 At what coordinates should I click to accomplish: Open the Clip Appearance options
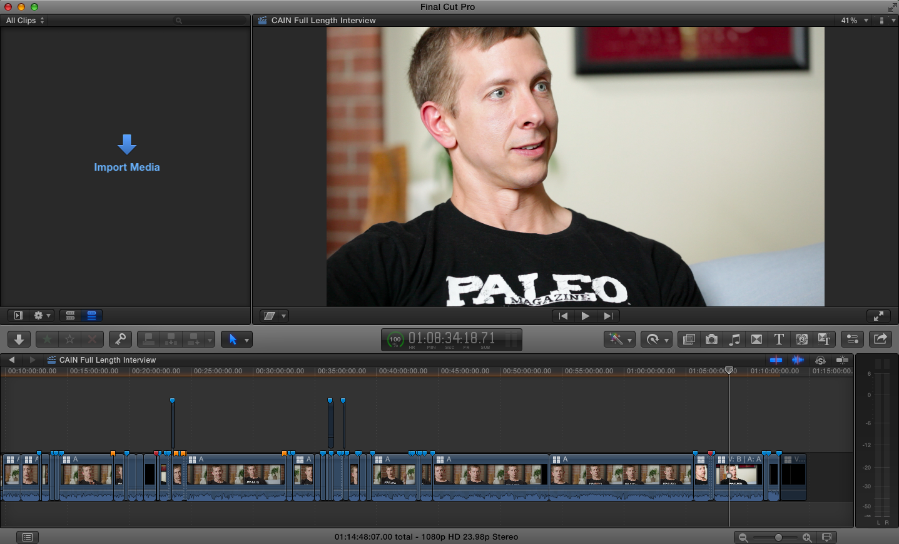pos(827,538)
